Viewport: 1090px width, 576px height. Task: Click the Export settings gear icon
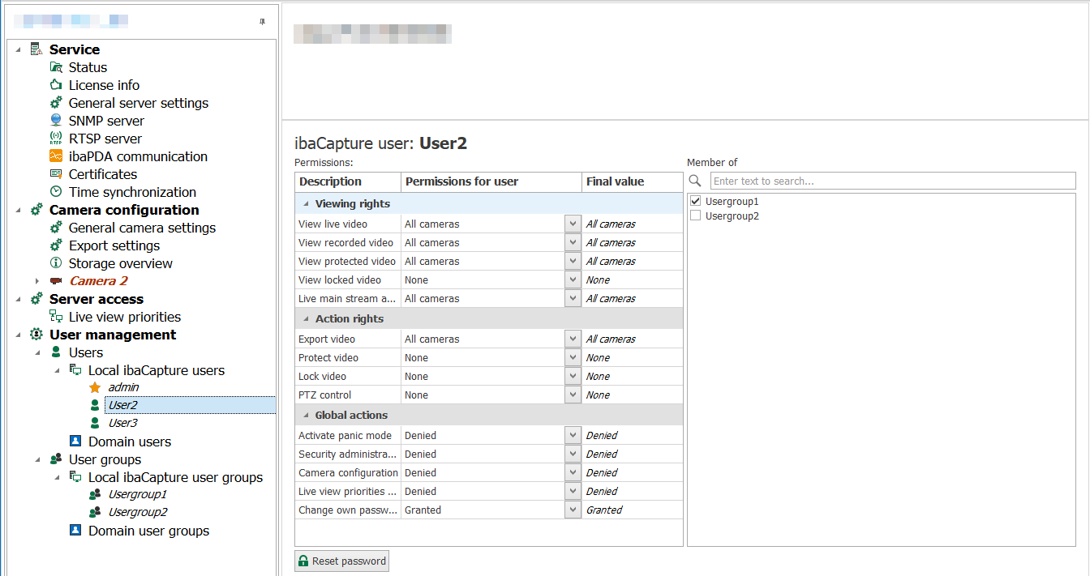coord(56,245)
